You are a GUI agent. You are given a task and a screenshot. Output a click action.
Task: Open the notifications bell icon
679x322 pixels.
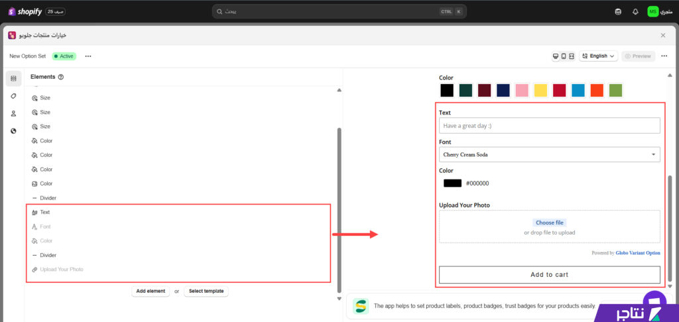(x=635, y=12)
